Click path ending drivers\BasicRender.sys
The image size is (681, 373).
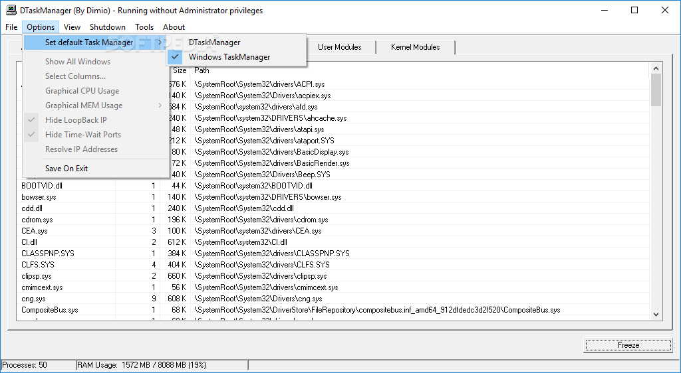tap(272, 163)
